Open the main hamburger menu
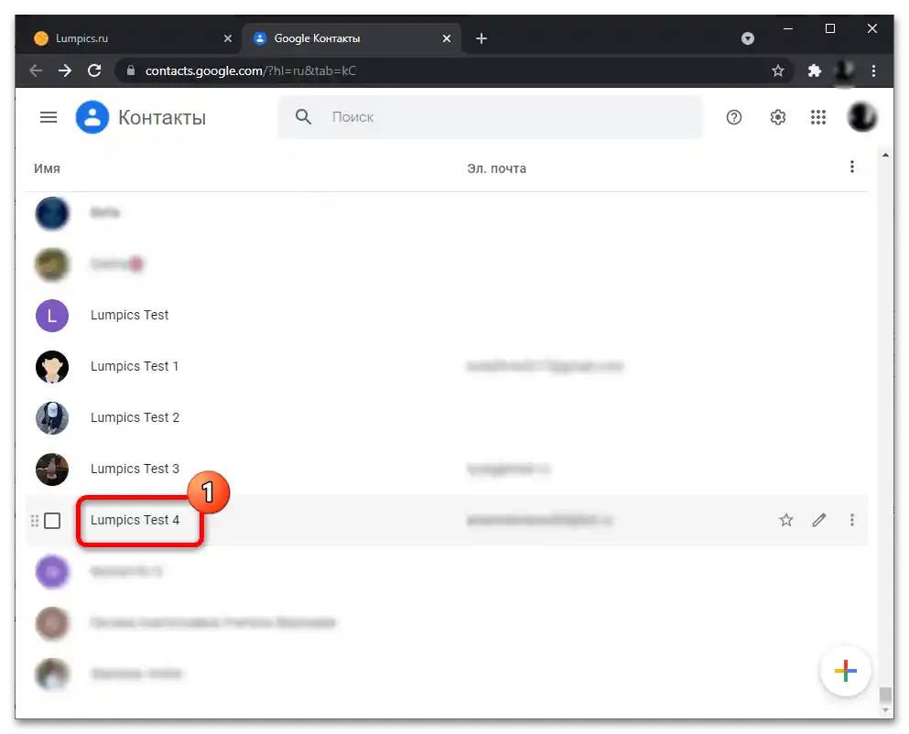This screenshot has width=909, height=734. 49,118
